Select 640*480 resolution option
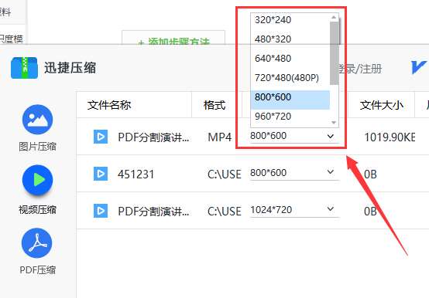Image resolution: width=429 pixels, height=298 pixels. point(290,59)
